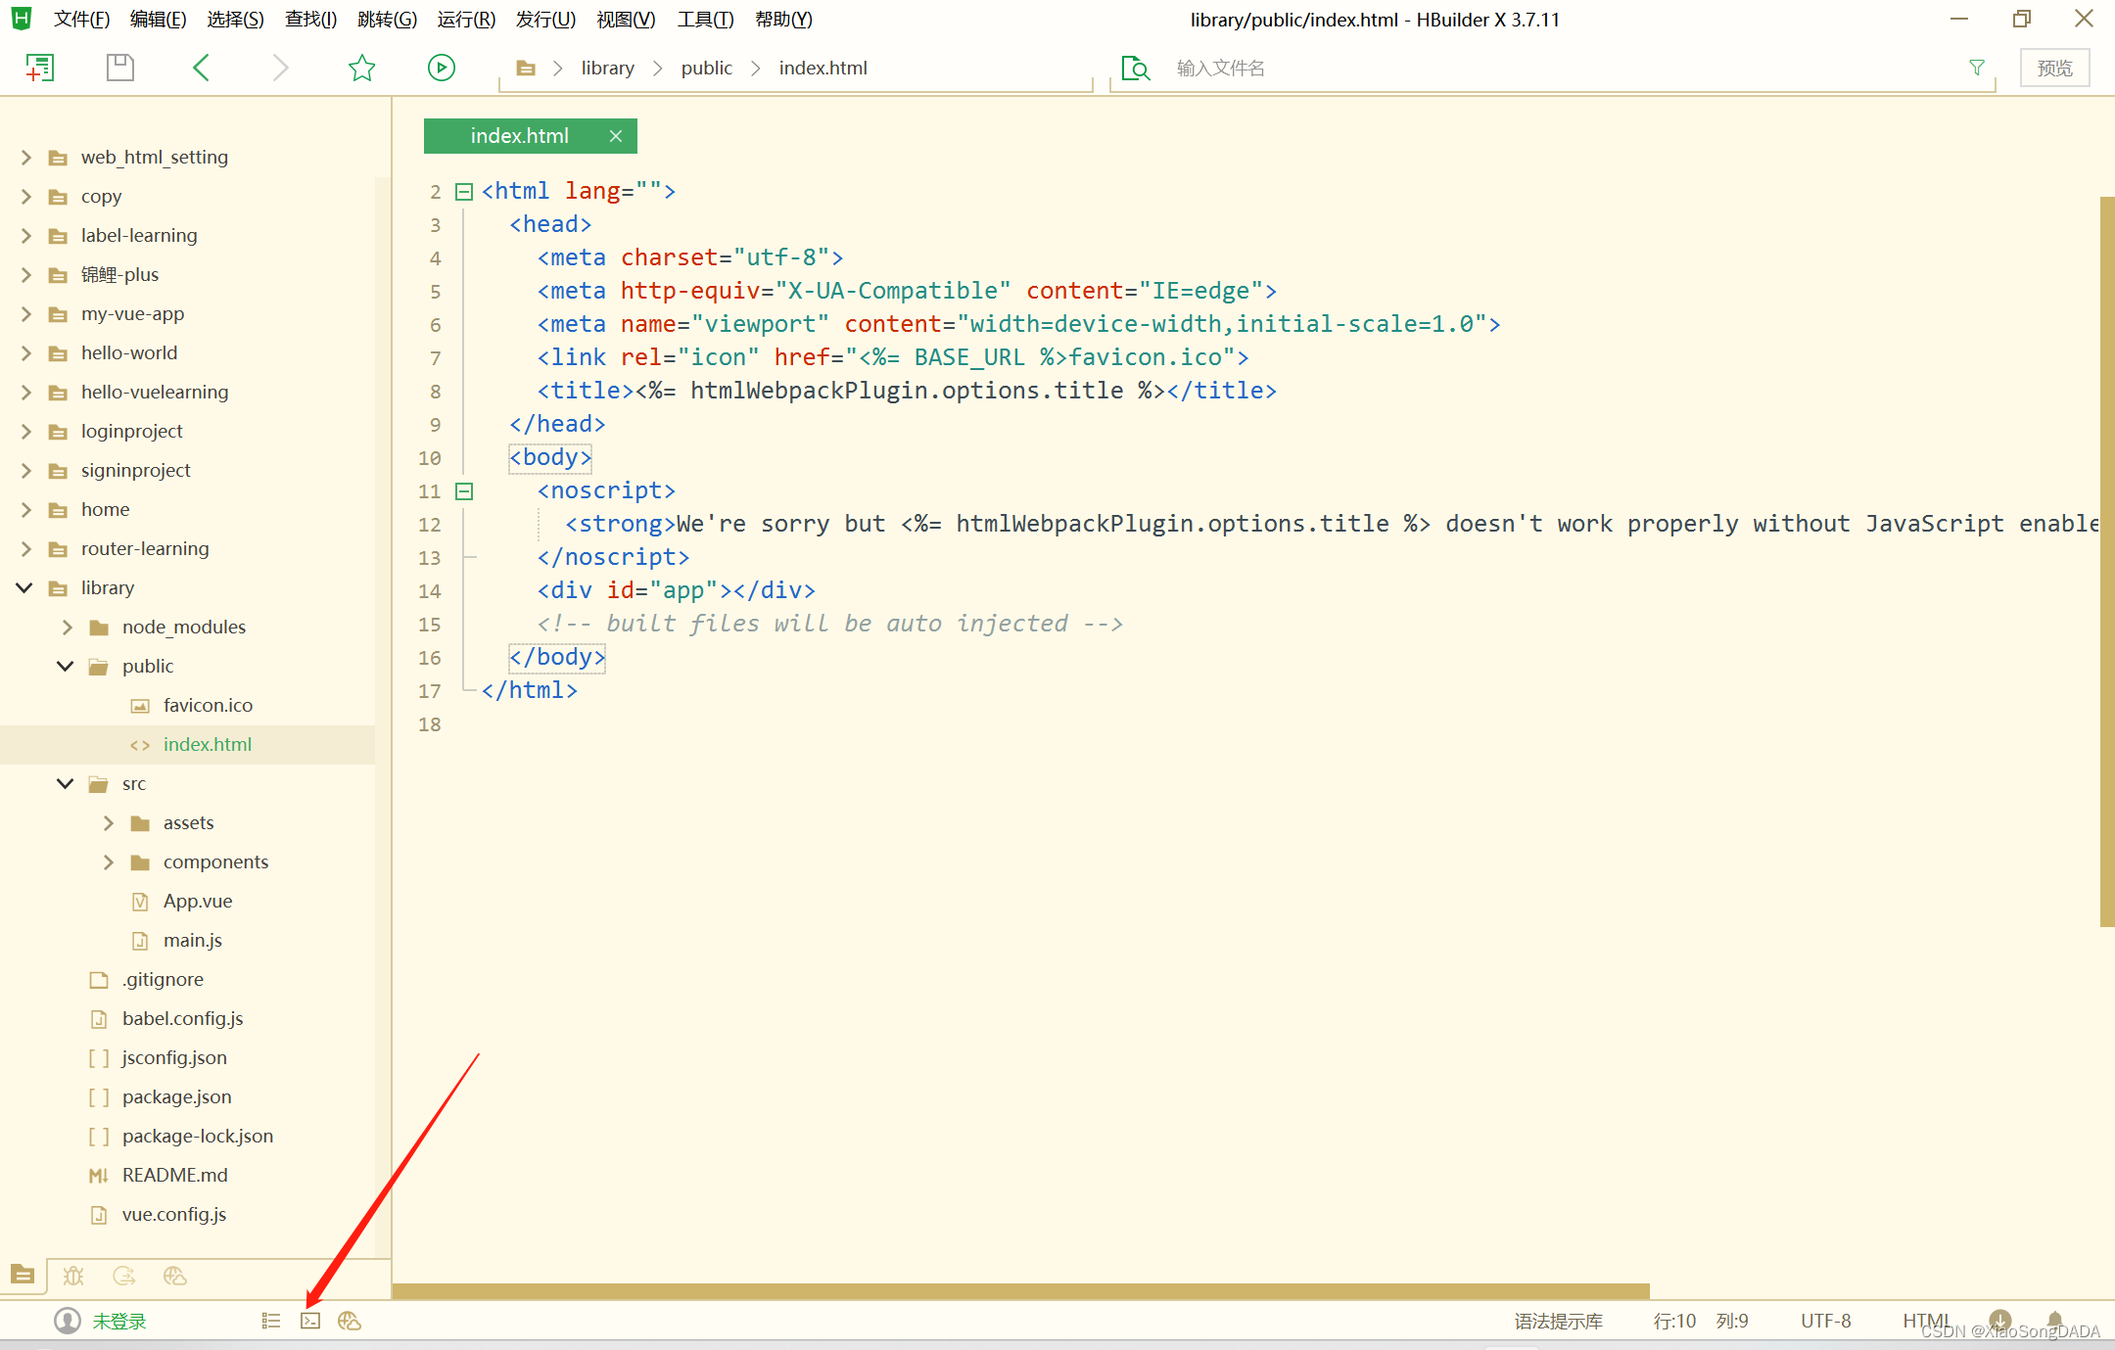This screenshot has height=1350, width=2115.
Task: Open the terminal icon in status bar
Action: coord(310,1321)
